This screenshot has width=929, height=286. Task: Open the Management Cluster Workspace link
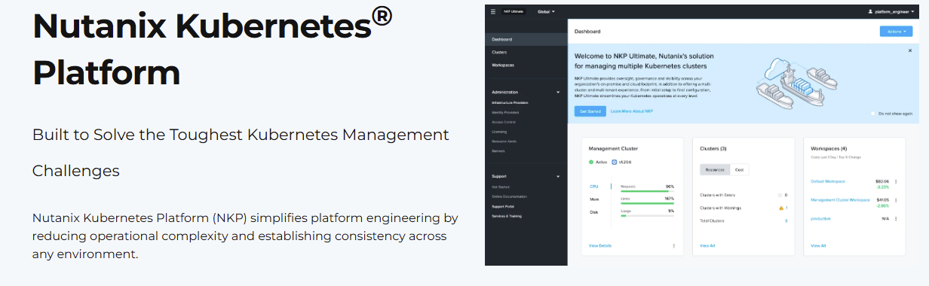[841, 200]
